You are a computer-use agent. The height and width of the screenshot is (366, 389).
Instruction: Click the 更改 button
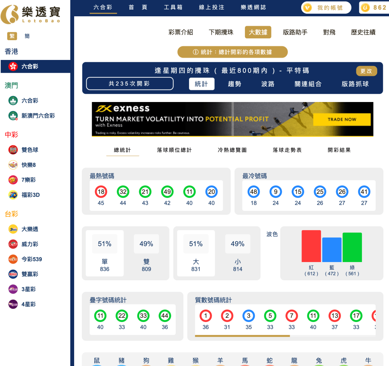366,71
